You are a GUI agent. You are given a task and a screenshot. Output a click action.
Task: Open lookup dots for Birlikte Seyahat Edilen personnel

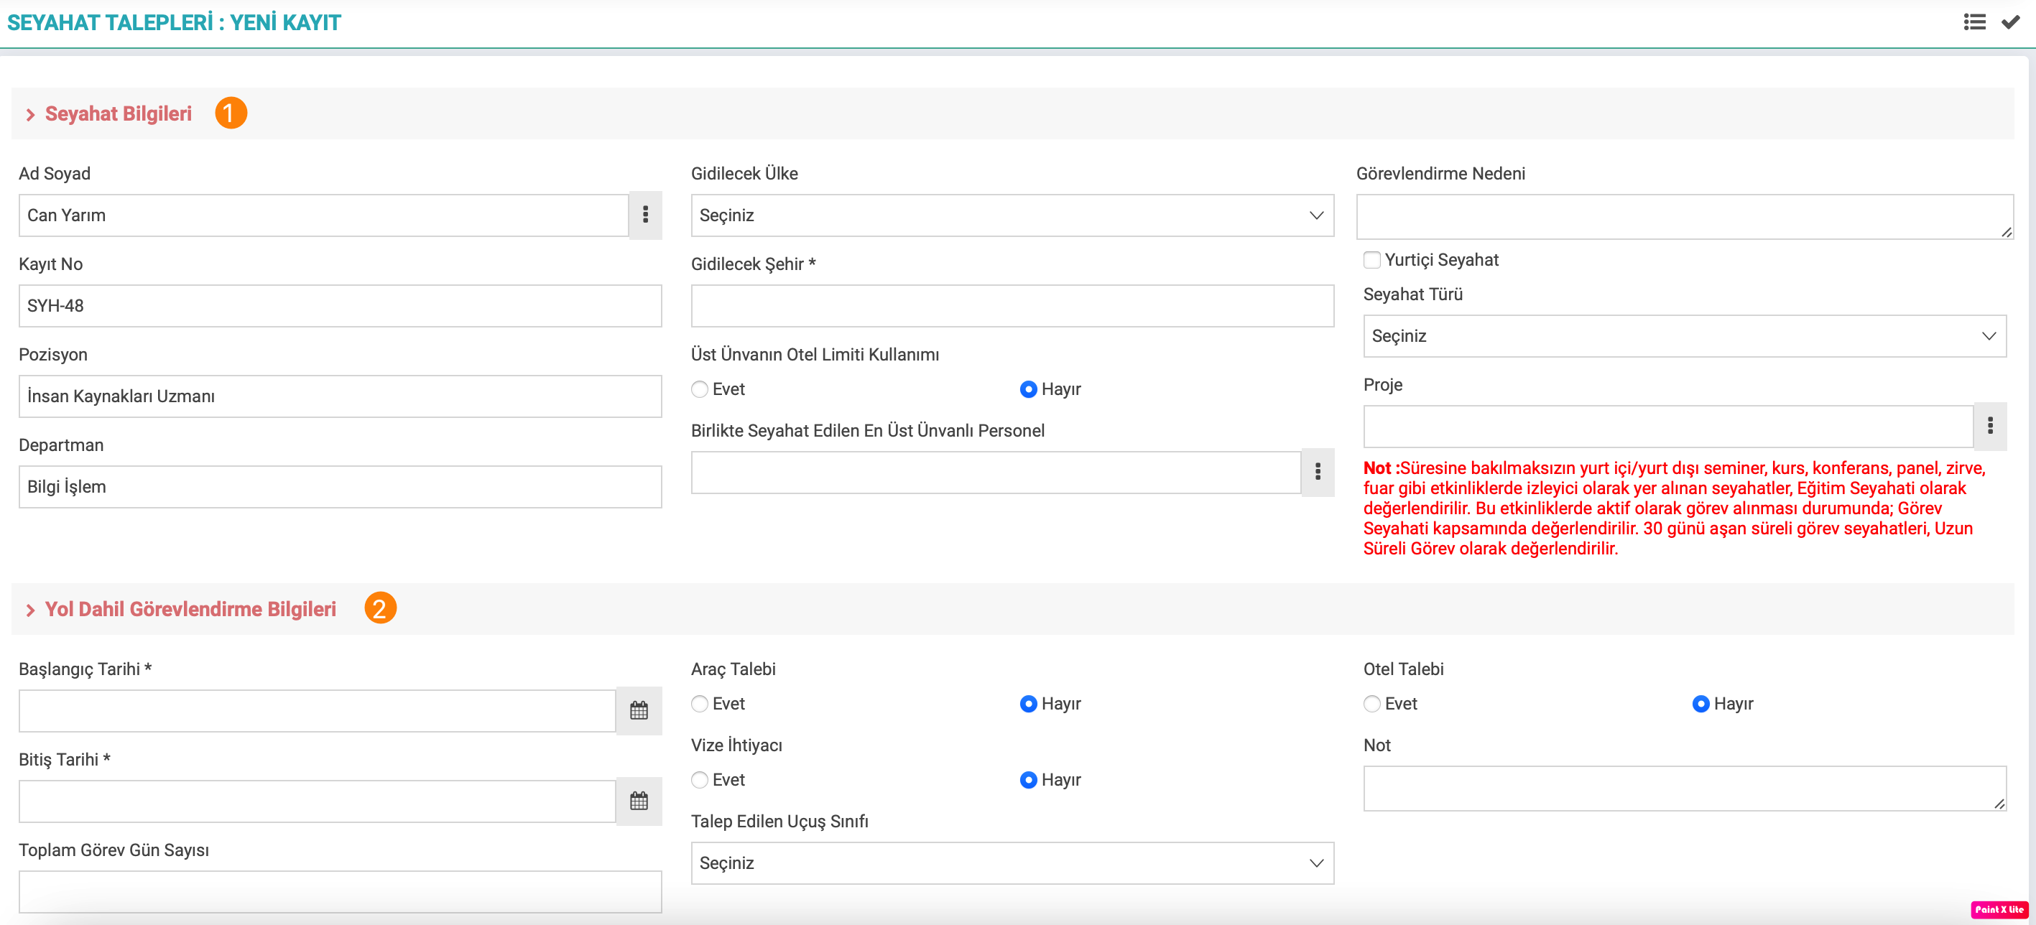(x=1317, y=473)
